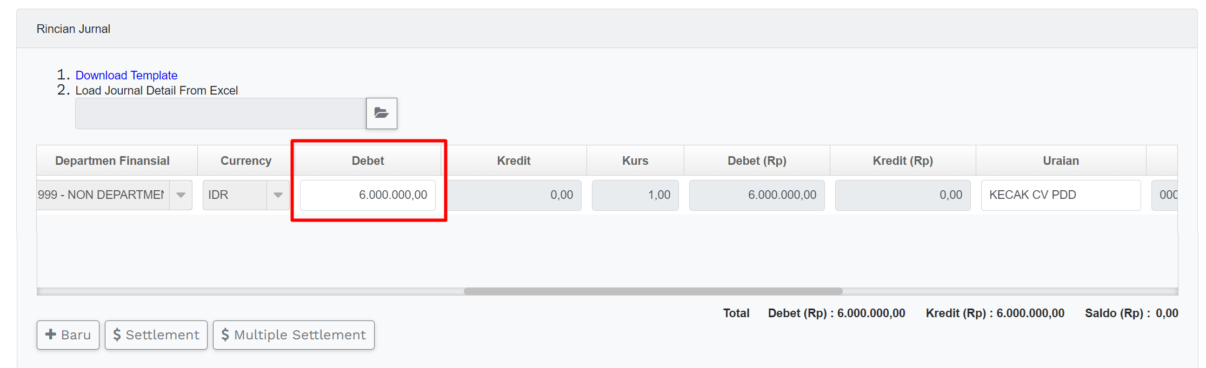1206x368 pixels.
Task: Click the Multiple Settlement button
Action: (294, 335)
